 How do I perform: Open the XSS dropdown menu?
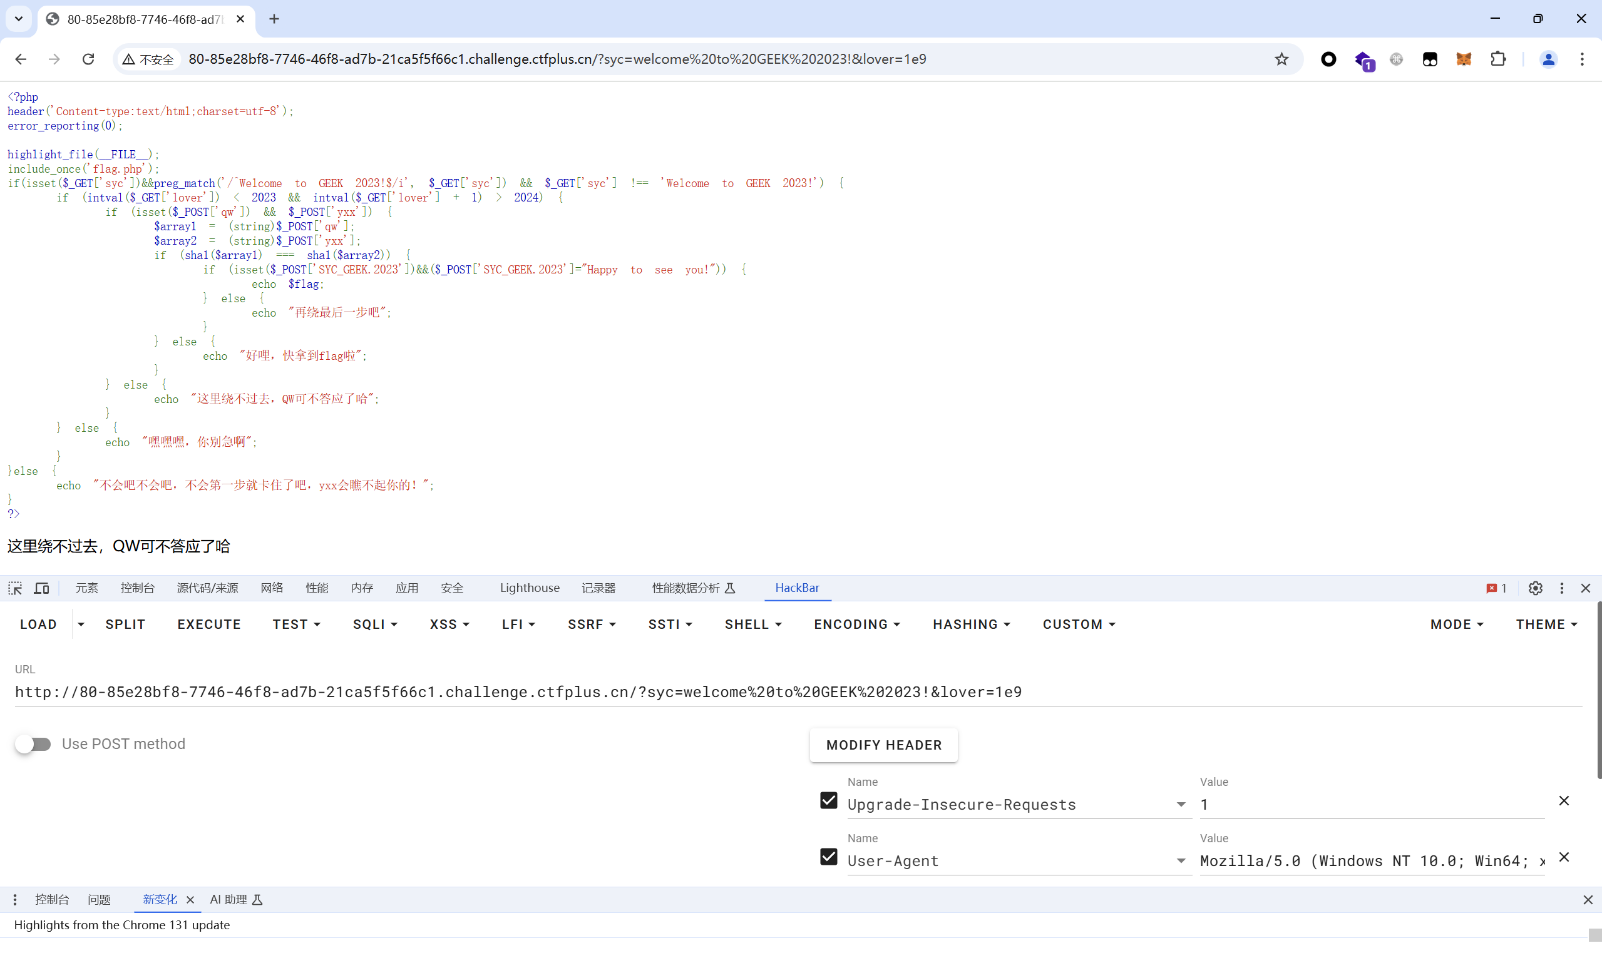449,624
